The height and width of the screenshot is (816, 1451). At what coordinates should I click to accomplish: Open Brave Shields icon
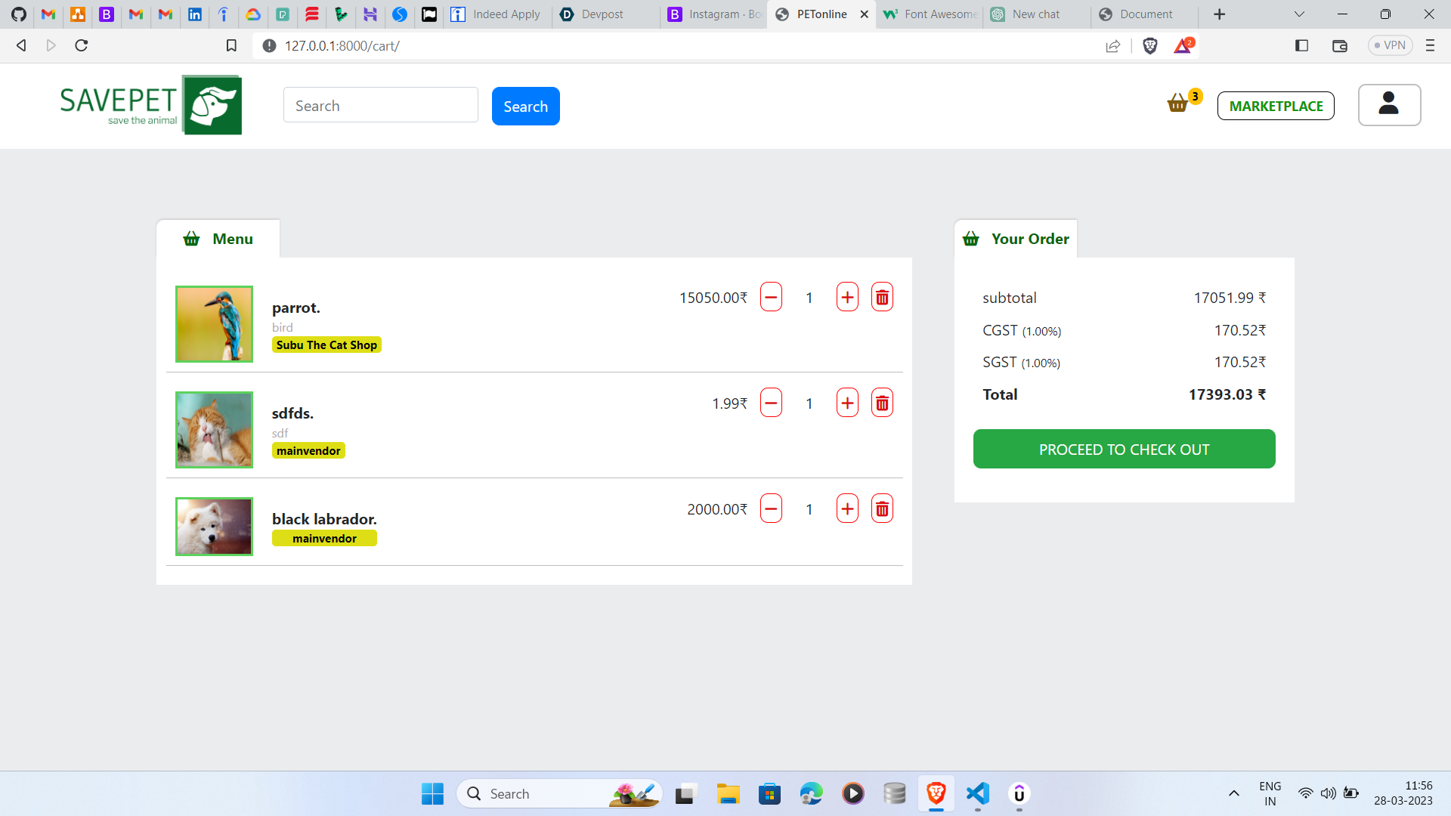tap(1149, 46)
